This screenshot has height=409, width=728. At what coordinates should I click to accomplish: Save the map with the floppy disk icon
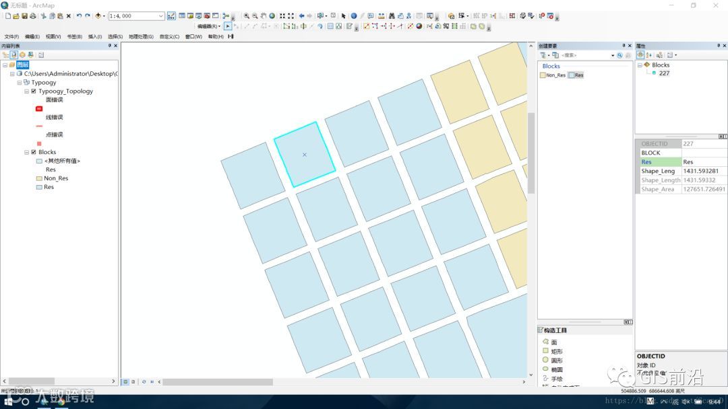(25, 15)
